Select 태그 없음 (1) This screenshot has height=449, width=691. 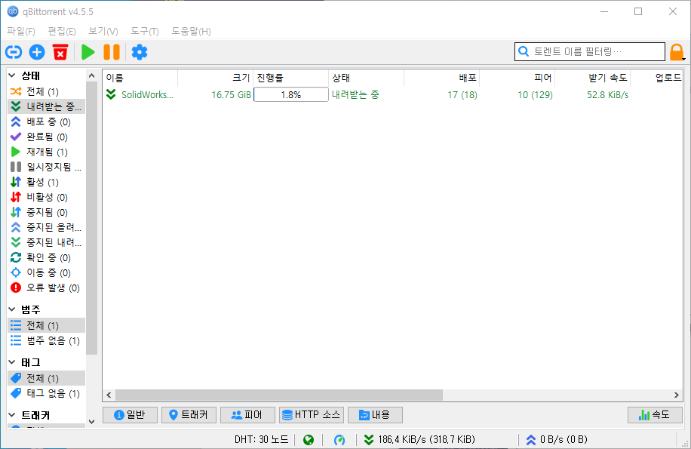(46, 393)
